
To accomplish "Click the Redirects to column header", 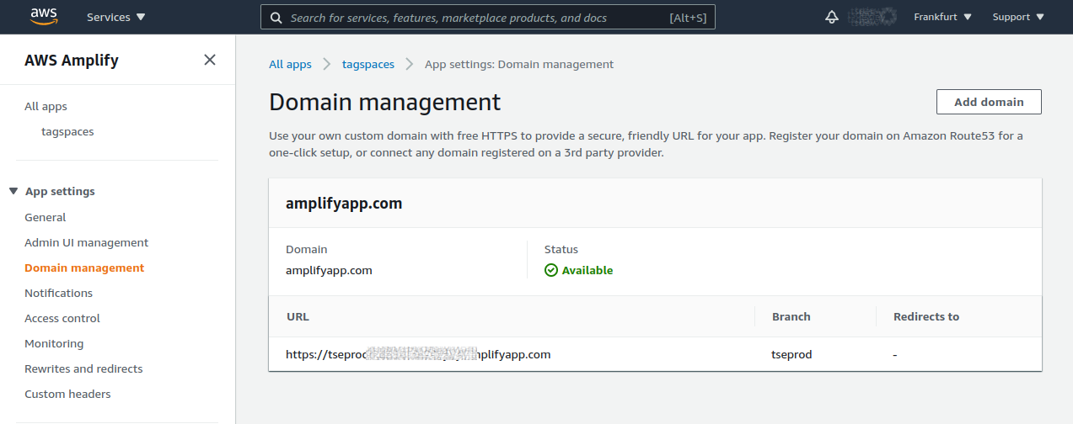I will [x=926, y=316].
